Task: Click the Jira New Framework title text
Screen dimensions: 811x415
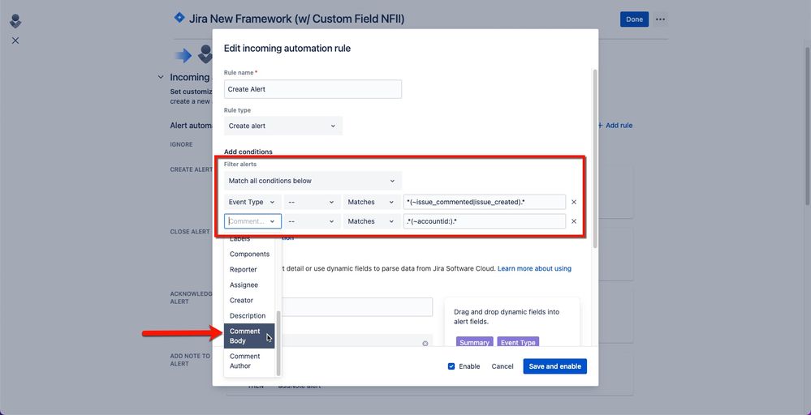Action: pos(296,19)
